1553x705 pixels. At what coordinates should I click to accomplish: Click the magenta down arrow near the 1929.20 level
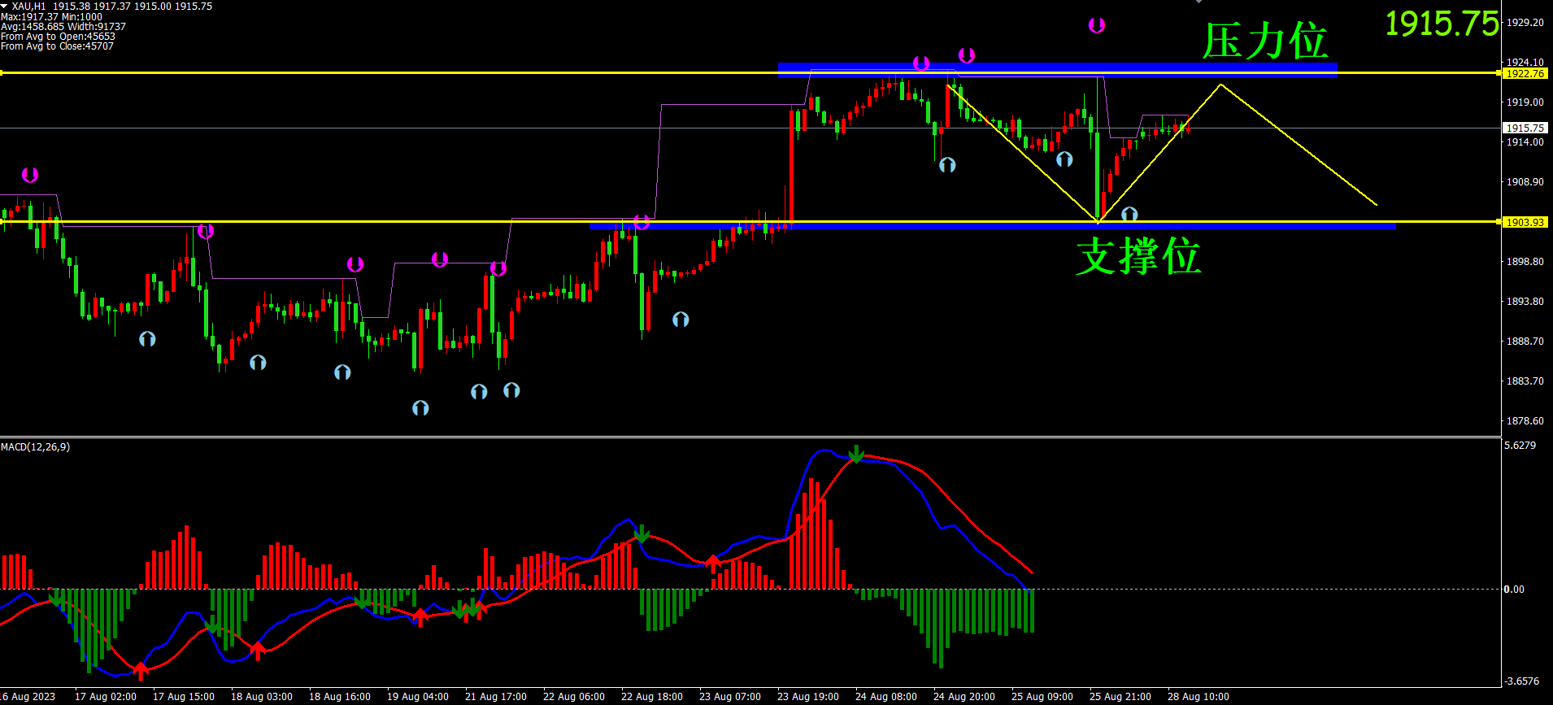(1096, 26)
